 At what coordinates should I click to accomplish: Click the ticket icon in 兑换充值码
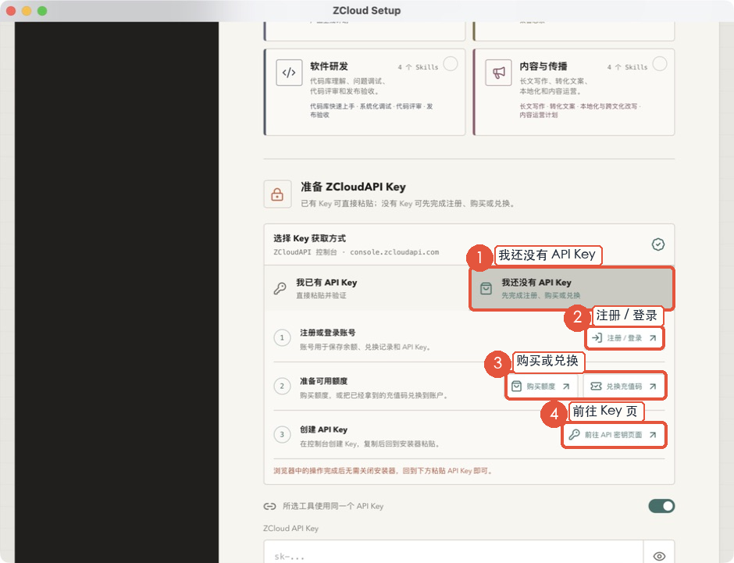pos(596,386)
